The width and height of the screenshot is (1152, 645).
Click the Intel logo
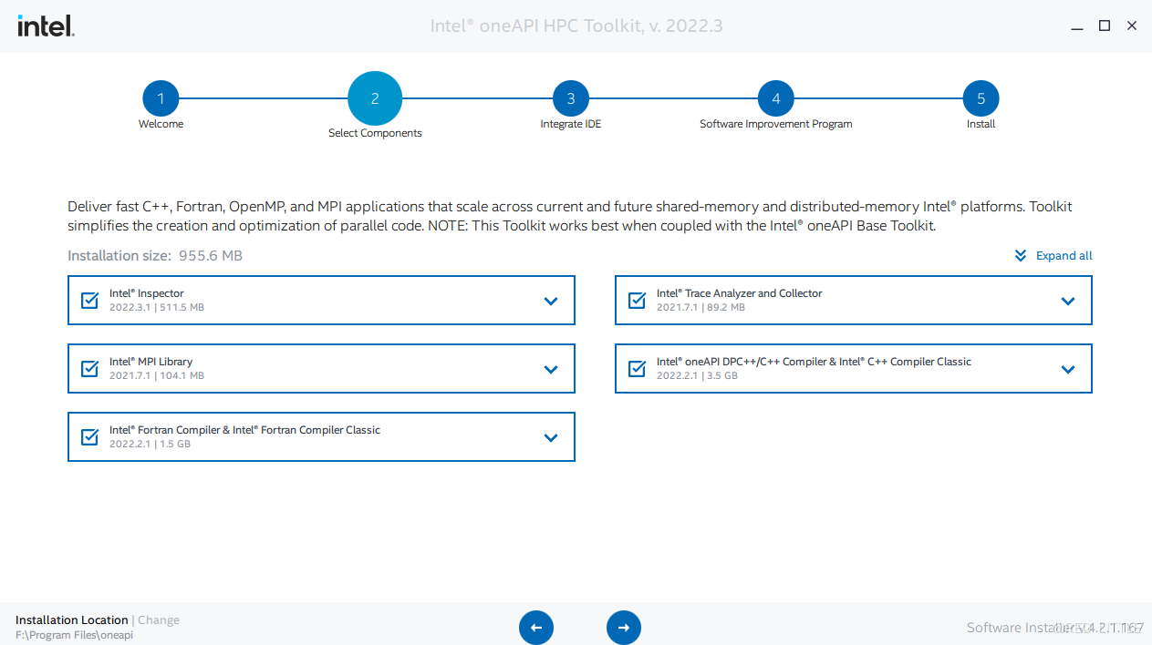pyautogui.click(x=46, y=26)
